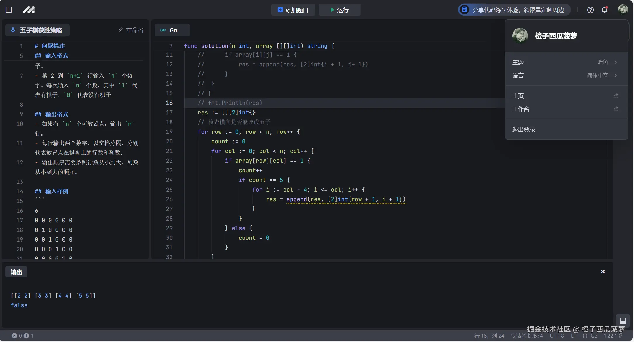Open the help question-mark icon
This screenshot has height=342, width=634.
tap(590, 10)
